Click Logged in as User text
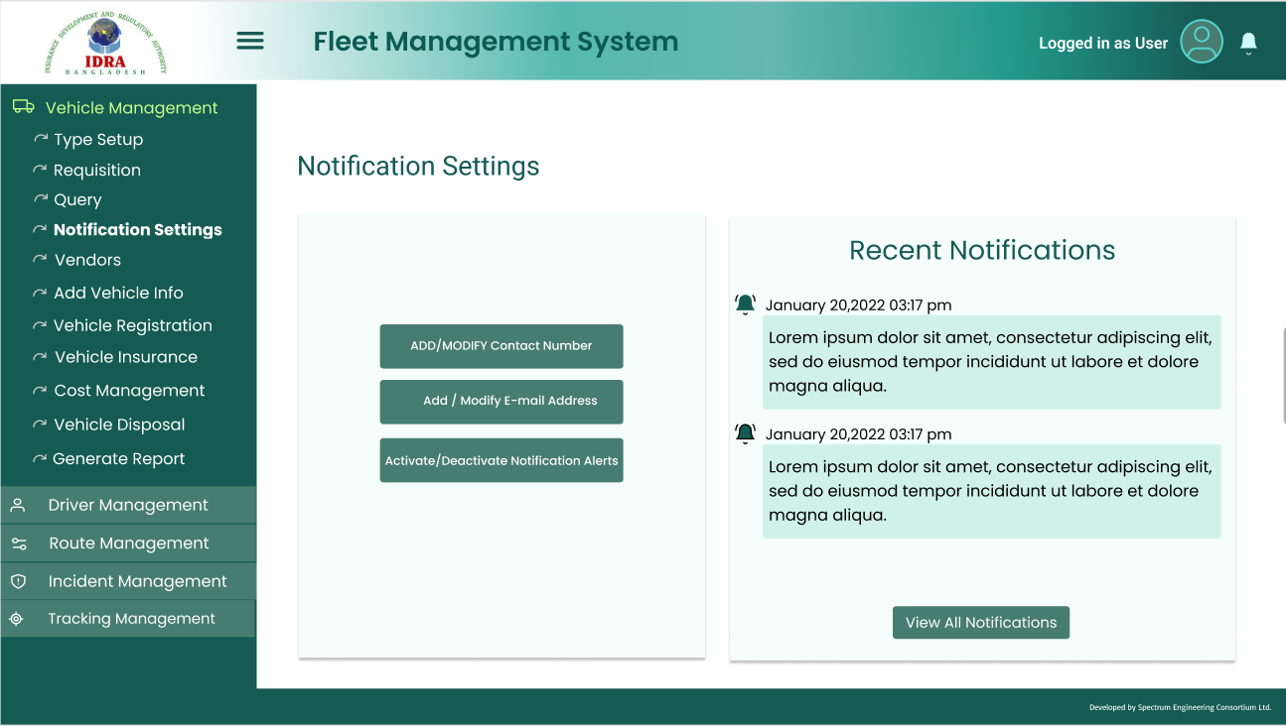The width and height of the screenshot is (1286, 726). tap(1103, 43)
